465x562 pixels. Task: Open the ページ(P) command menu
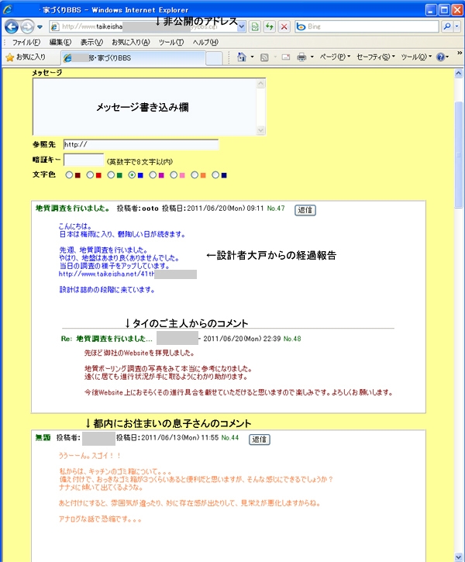pos(335,57)
